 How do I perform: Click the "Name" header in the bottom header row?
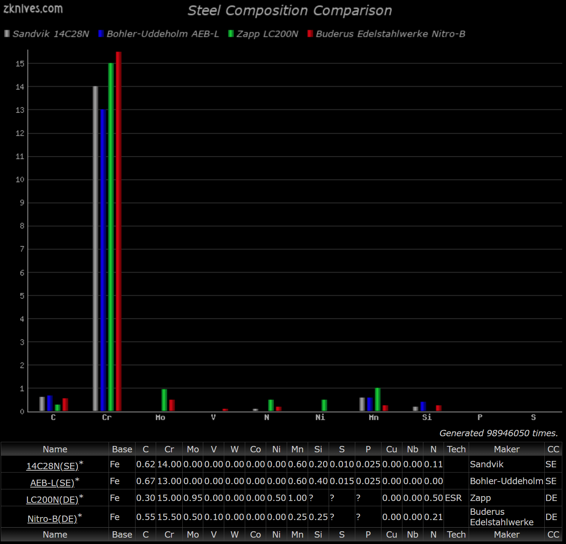[55, 534]
